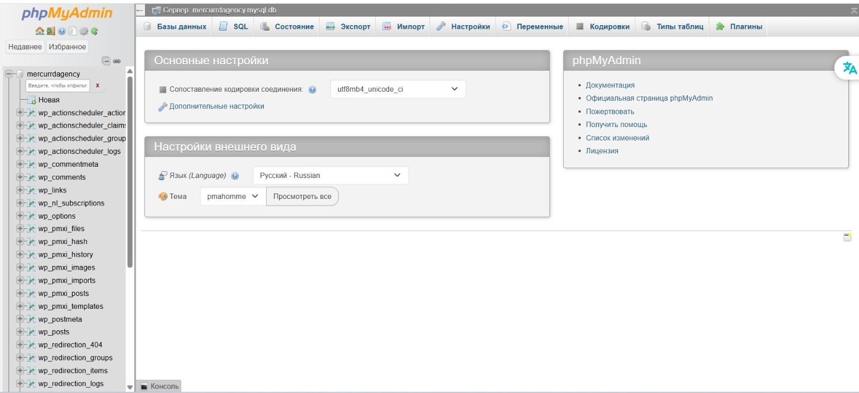Screen dimensions: 859x393
Task: Open the Документация link
Action: point(610,85)
